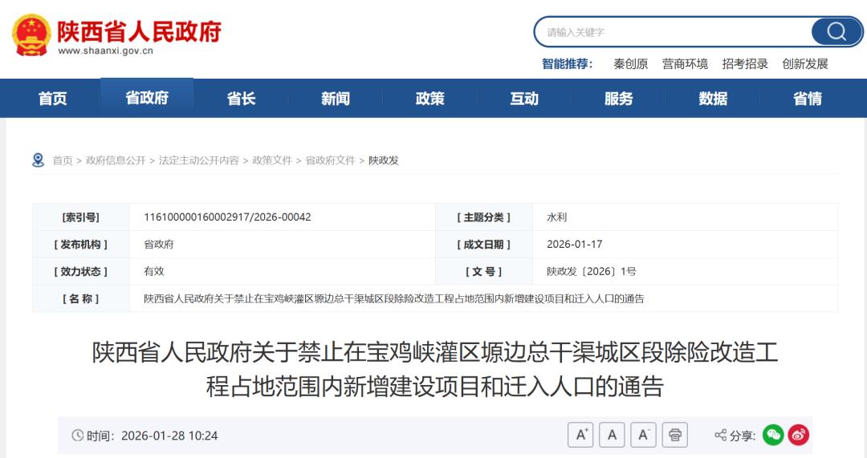Print the page using printer icon
The height and width of the screenshot is (458, 867).
pos(675,435)
